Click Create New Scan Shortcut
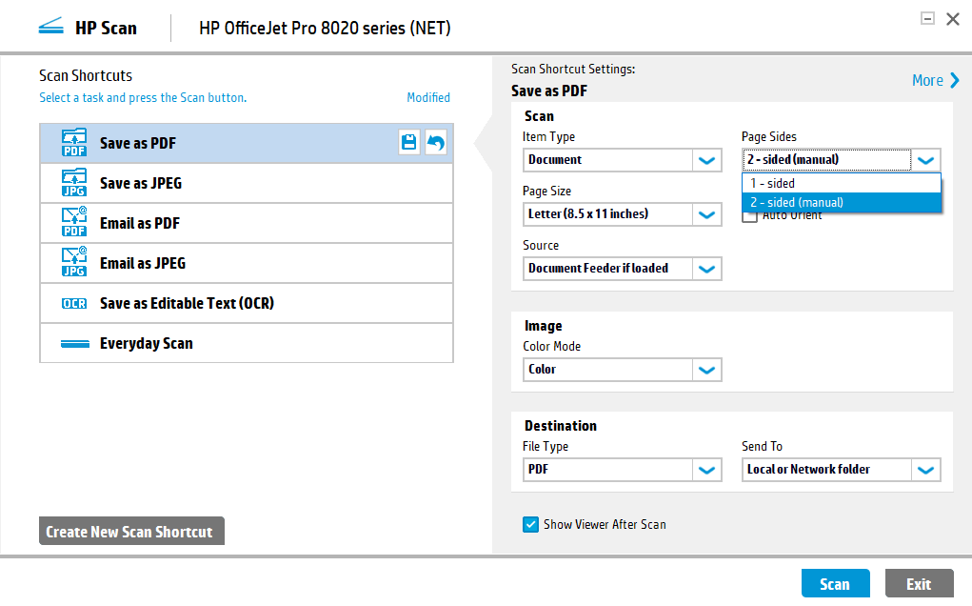The height and width of the screenshot is (606, 972). click(130, 532)
